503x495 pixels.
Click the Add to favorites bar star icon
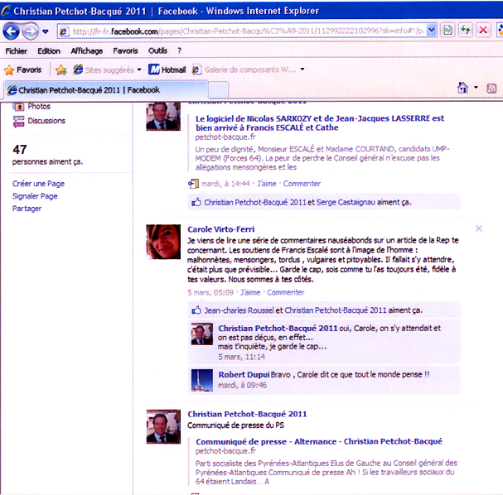coord(61,70)
